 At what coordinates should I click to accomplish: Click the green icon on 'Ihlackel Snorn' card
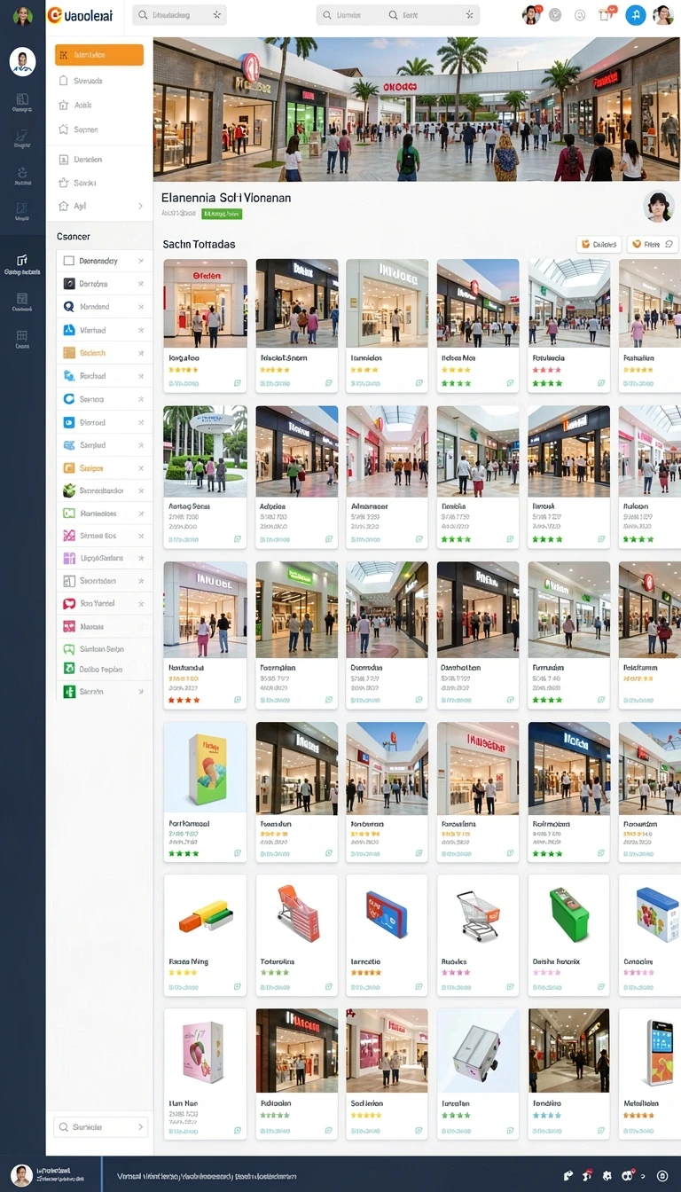(329, 383)
